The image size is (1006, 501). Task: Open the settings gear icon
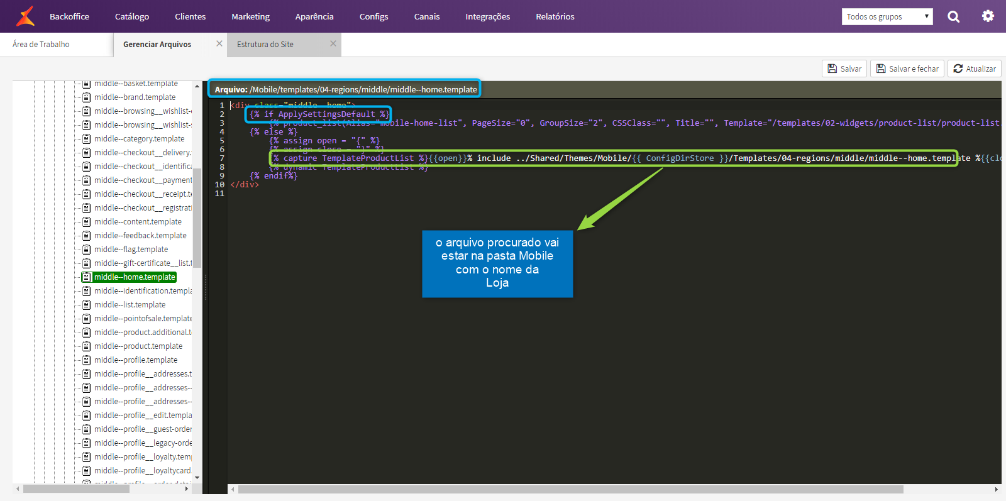pyautogui.click(x=988, y=16)
